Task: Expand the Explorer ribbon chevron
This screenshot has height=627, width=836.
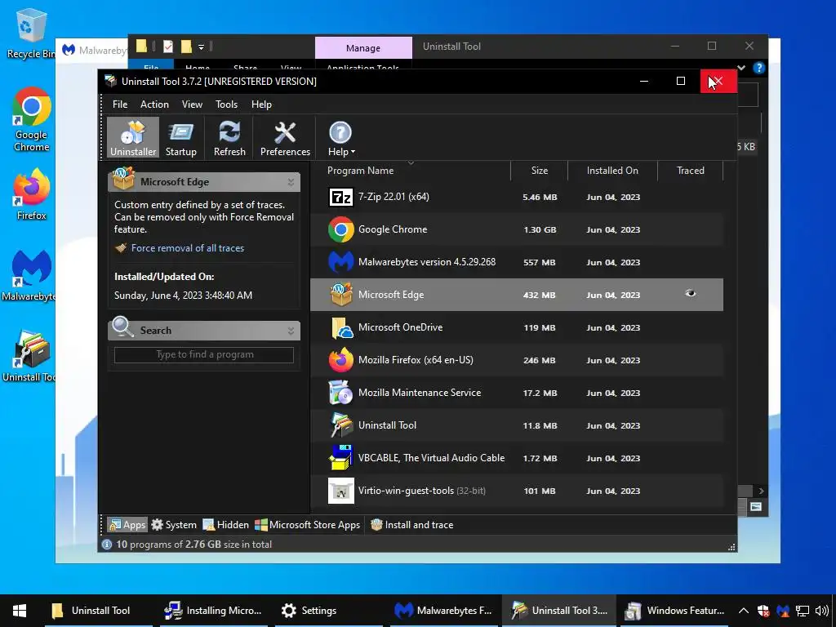Action: tap(741, 68)
